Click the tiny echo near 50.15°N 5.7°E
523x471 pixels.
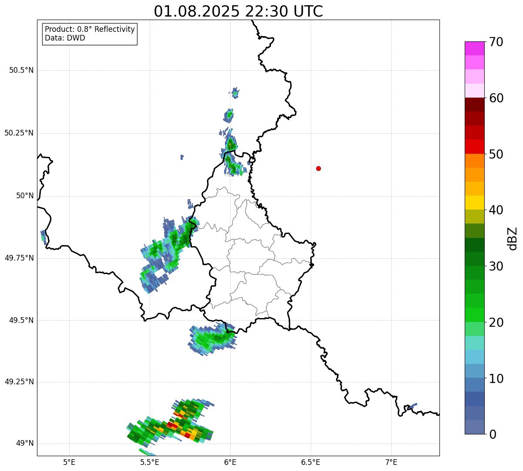[182, 157]
